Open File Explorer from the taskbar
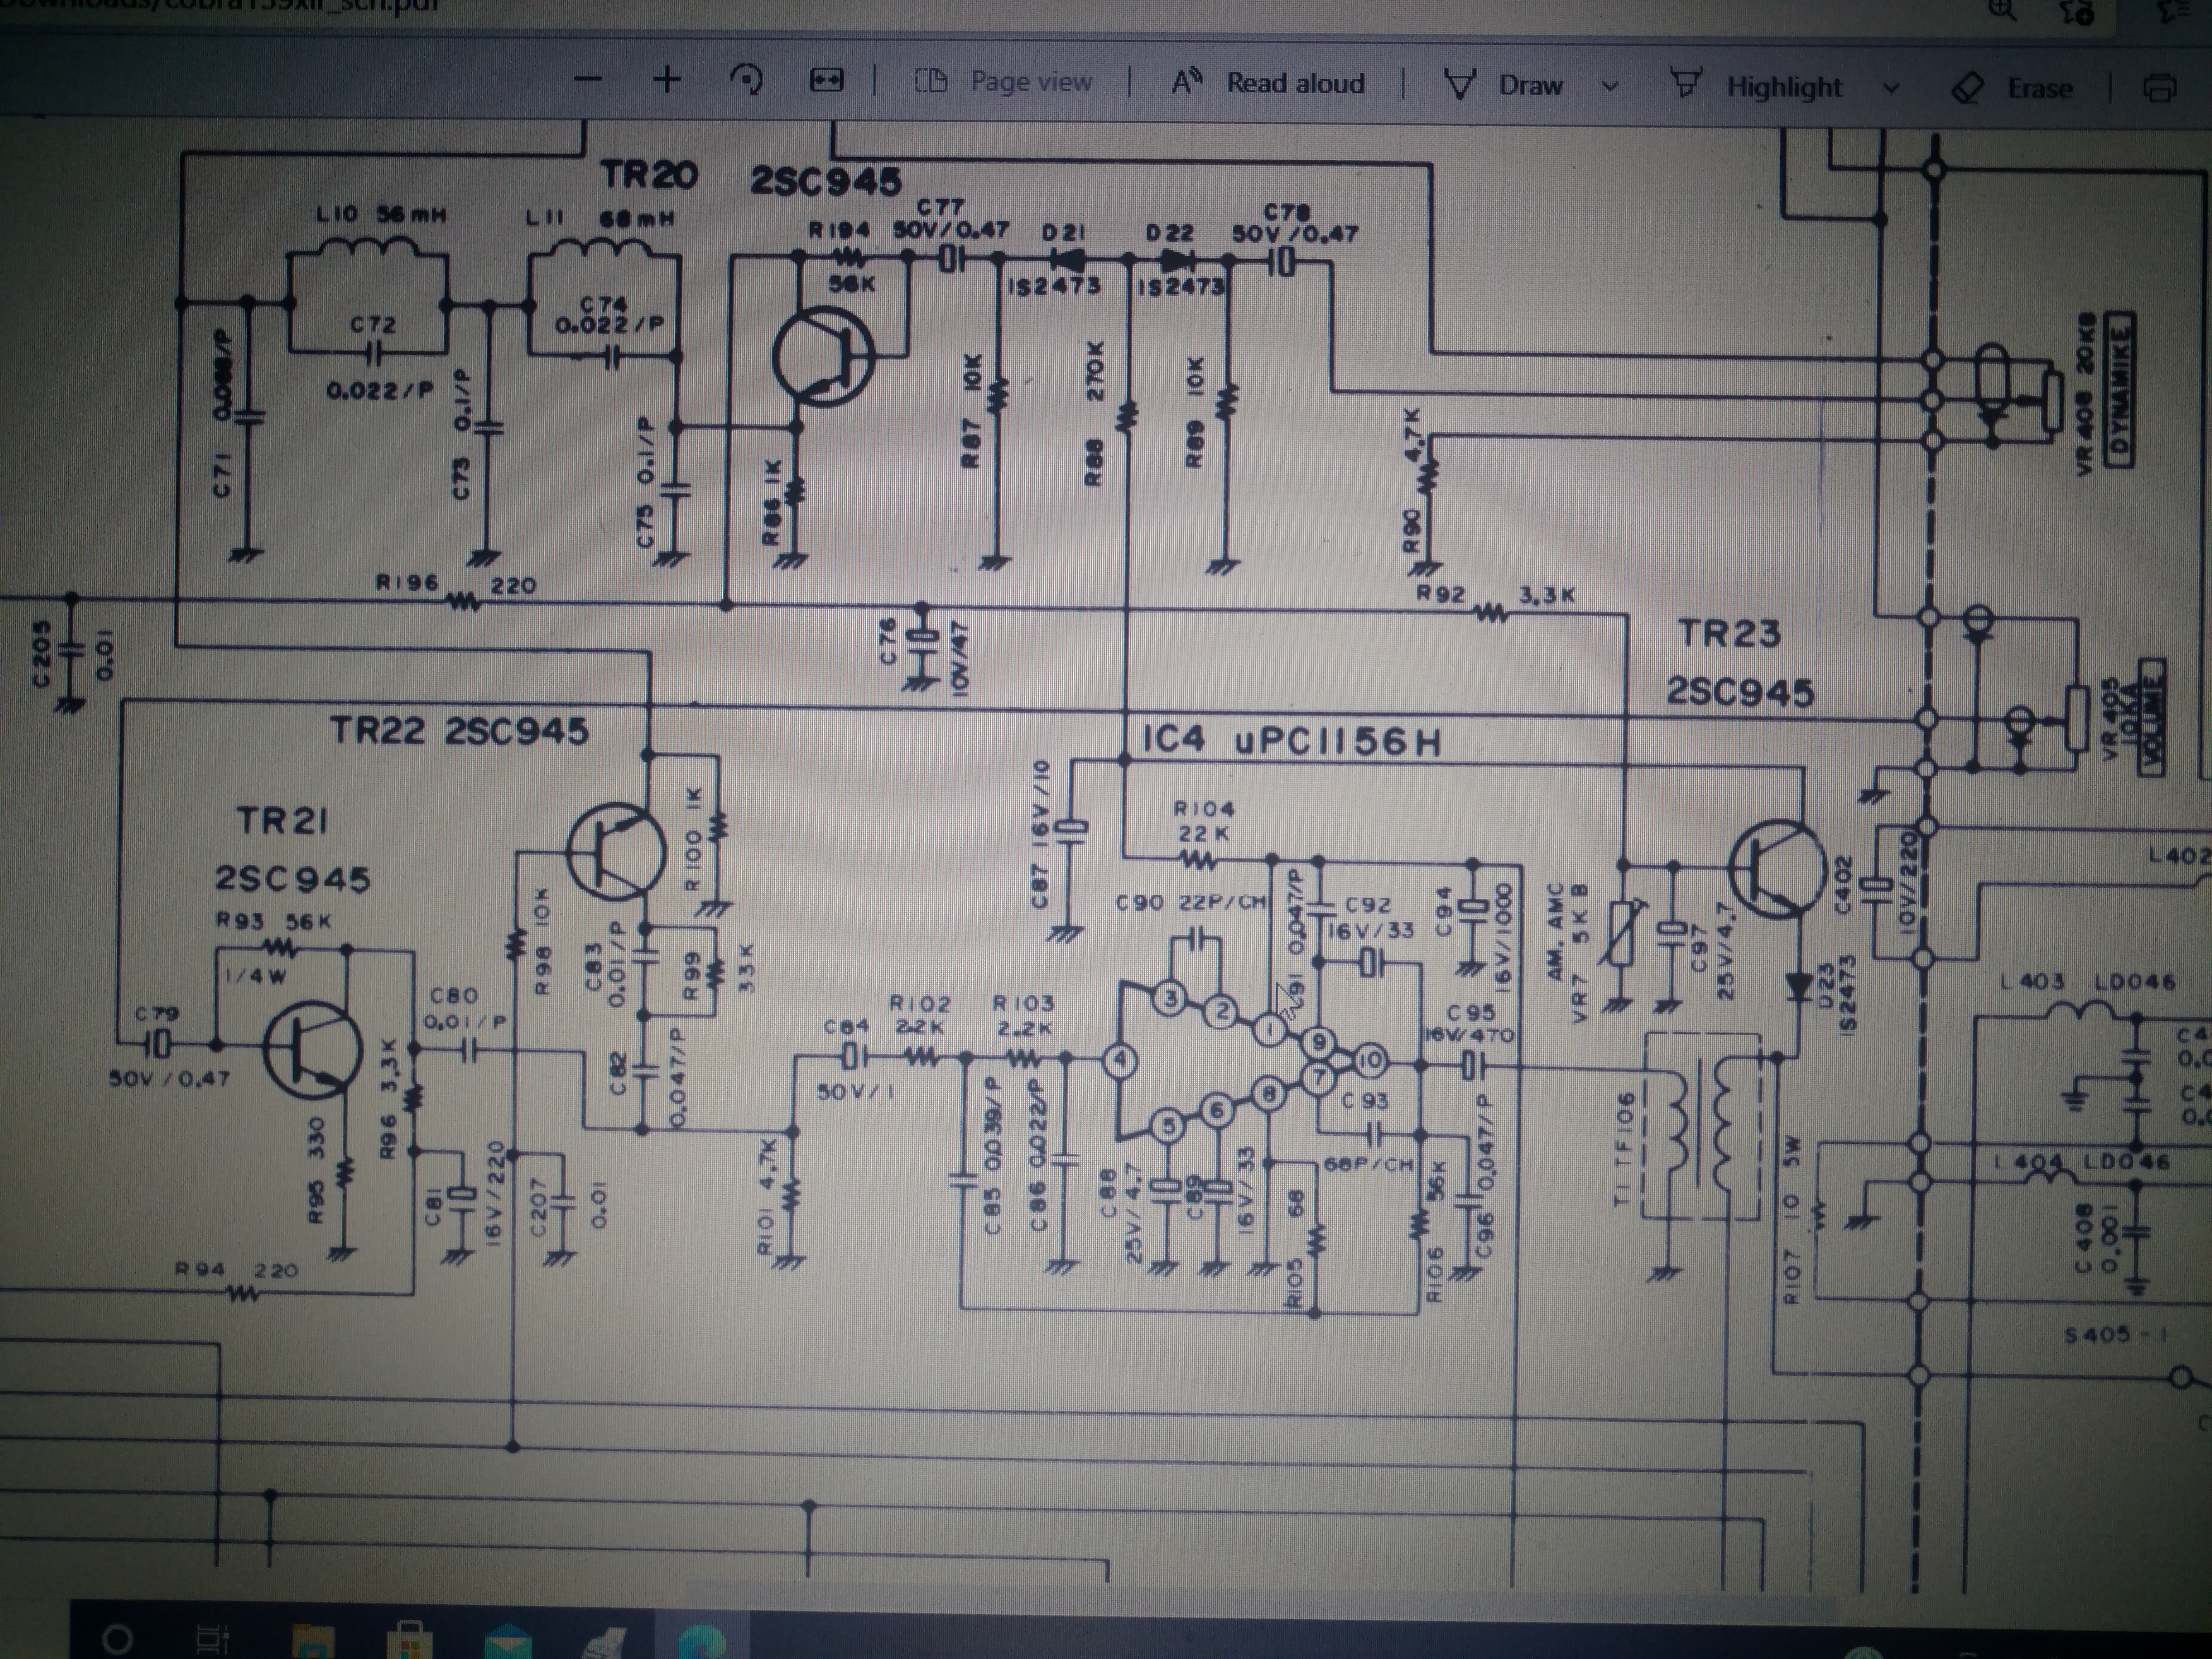Screen dimensions: 2212x1659 coord(312,1642)
